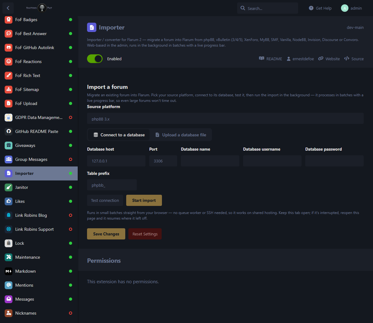
Task: Click the Database name input field
Action: 210,161
